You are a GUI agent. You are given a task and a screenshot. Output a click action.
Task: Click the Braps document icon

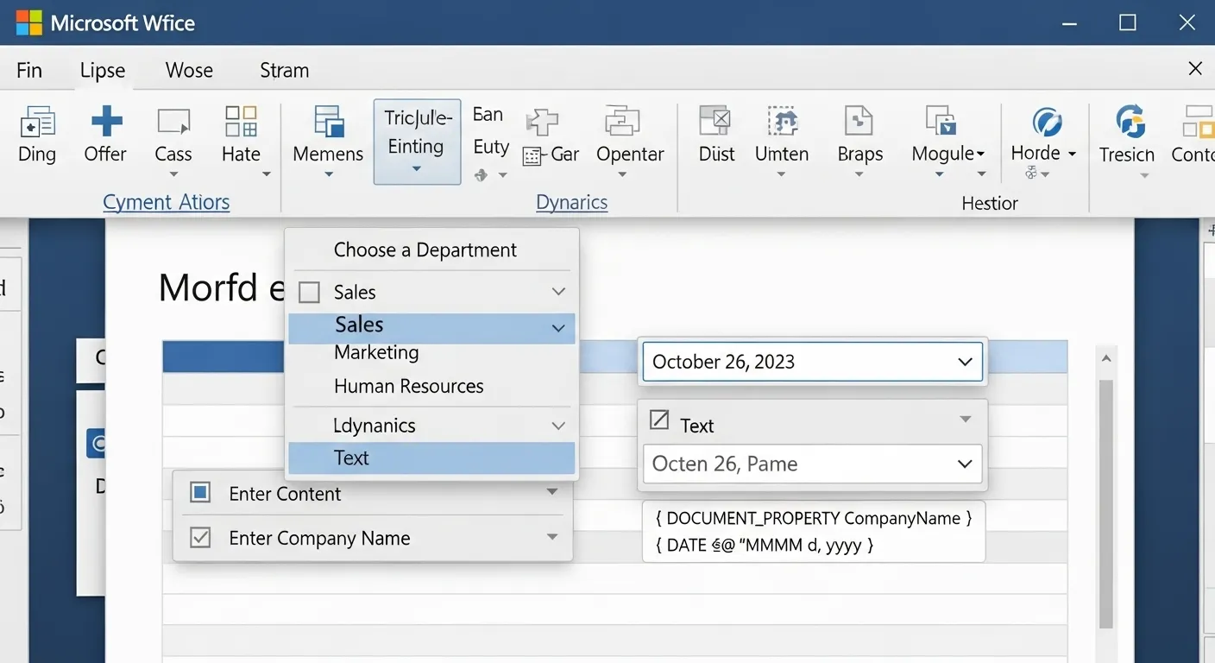click(859, 122)
